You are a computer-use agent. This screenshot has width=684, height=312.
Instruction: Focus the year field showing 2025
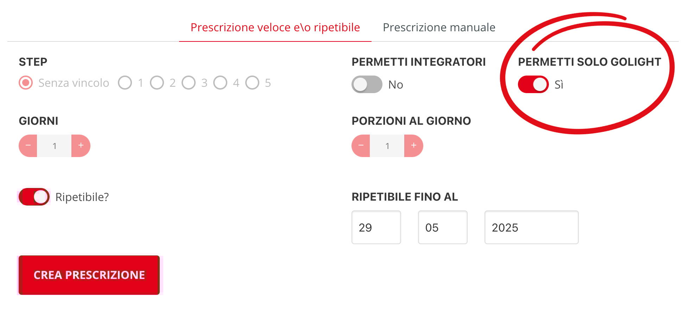(531, 227)
